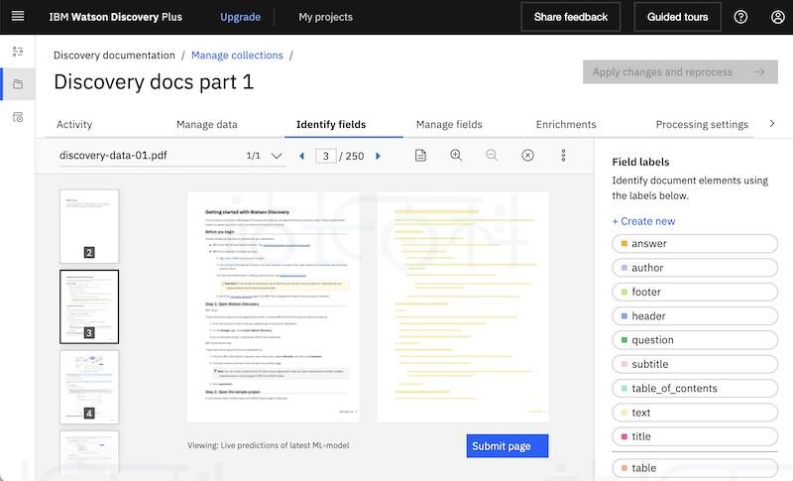
Task: Expand the document selector dropdown chevron
Action: coord(277,156)
